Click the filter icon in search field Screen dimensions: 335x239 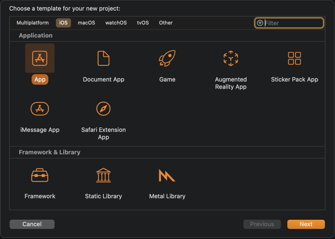click(x=260, y=23)
